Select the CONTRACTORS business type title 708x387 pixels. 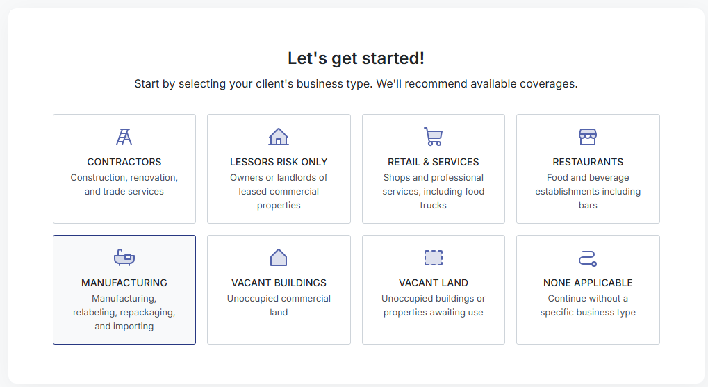[x=124, y=162]
